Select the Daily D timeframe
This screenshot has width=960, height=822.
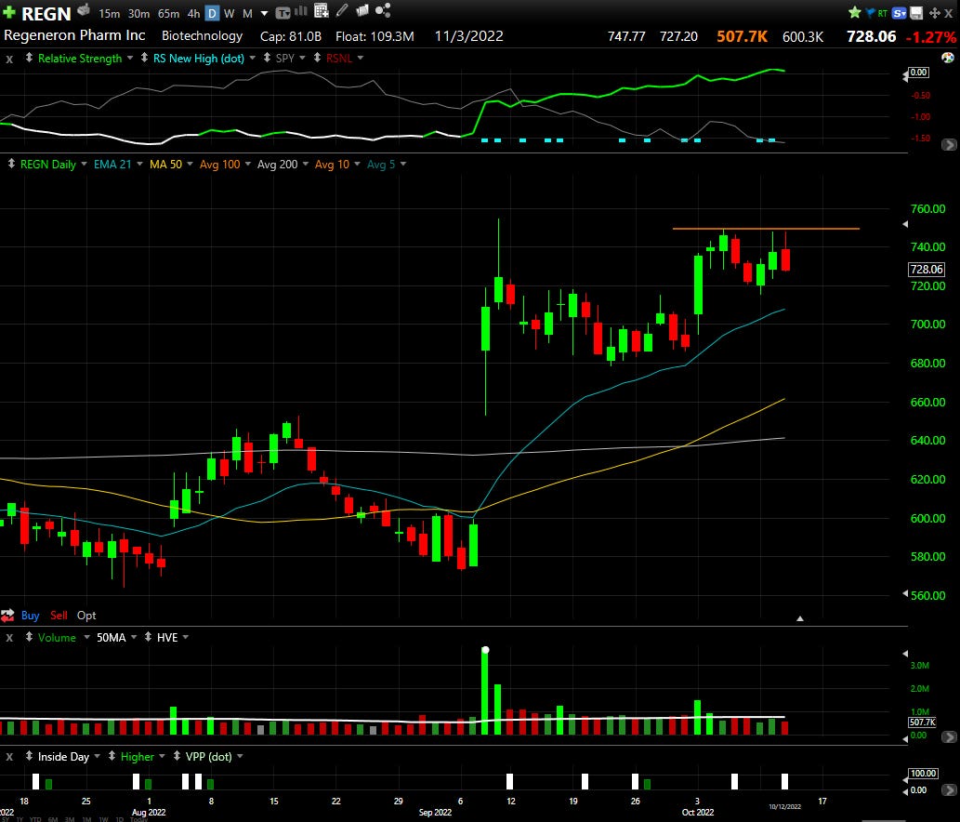click(212, 13)
